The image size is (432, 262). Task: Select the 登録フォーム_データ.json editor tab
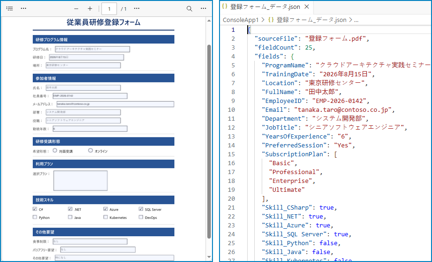point(265,7)
